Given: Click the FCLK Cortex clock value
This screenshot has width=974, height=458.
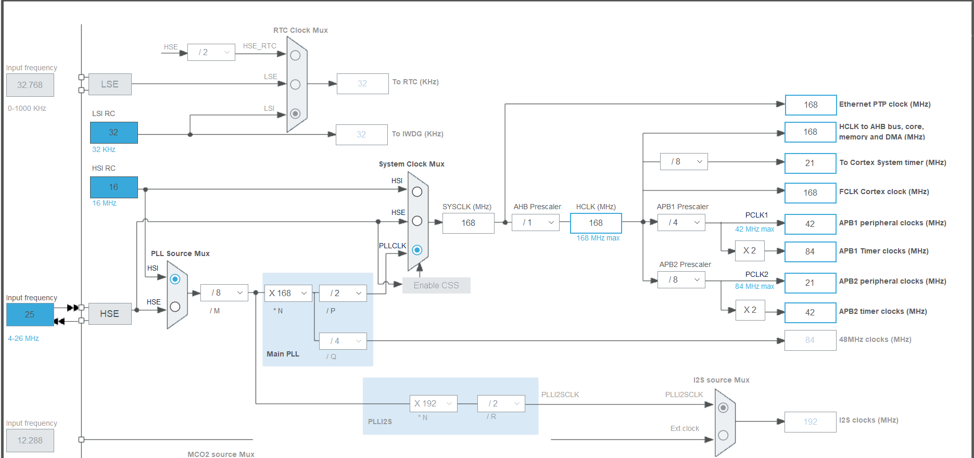Looking at the screenshot, I should [811, 193].
